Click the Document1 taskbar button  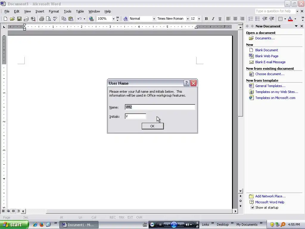tap(79, 225)
